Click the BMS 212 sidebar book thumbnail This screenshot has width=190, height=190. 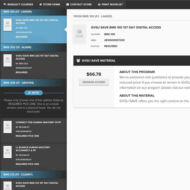(8, 186)
